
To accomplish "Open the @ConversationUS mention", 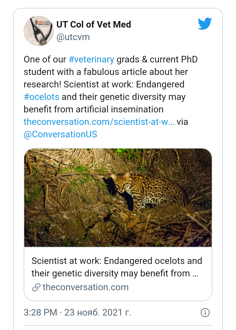I will pos(61,134).
